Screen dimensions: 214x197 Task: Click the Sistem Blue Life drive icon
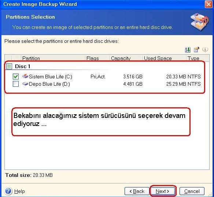point(25,76)
